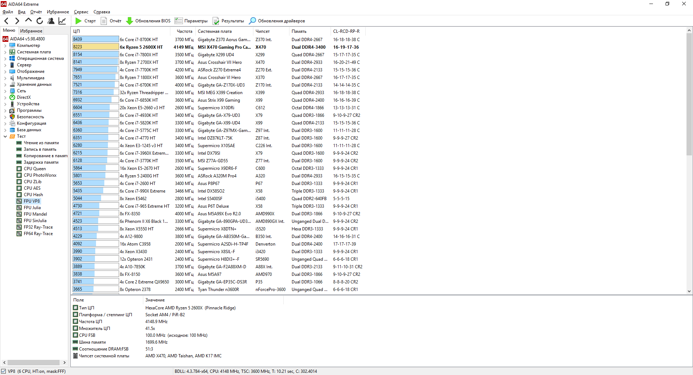
Task: Open the Результаты toolbar icon
Action: (x=216, y=21)
